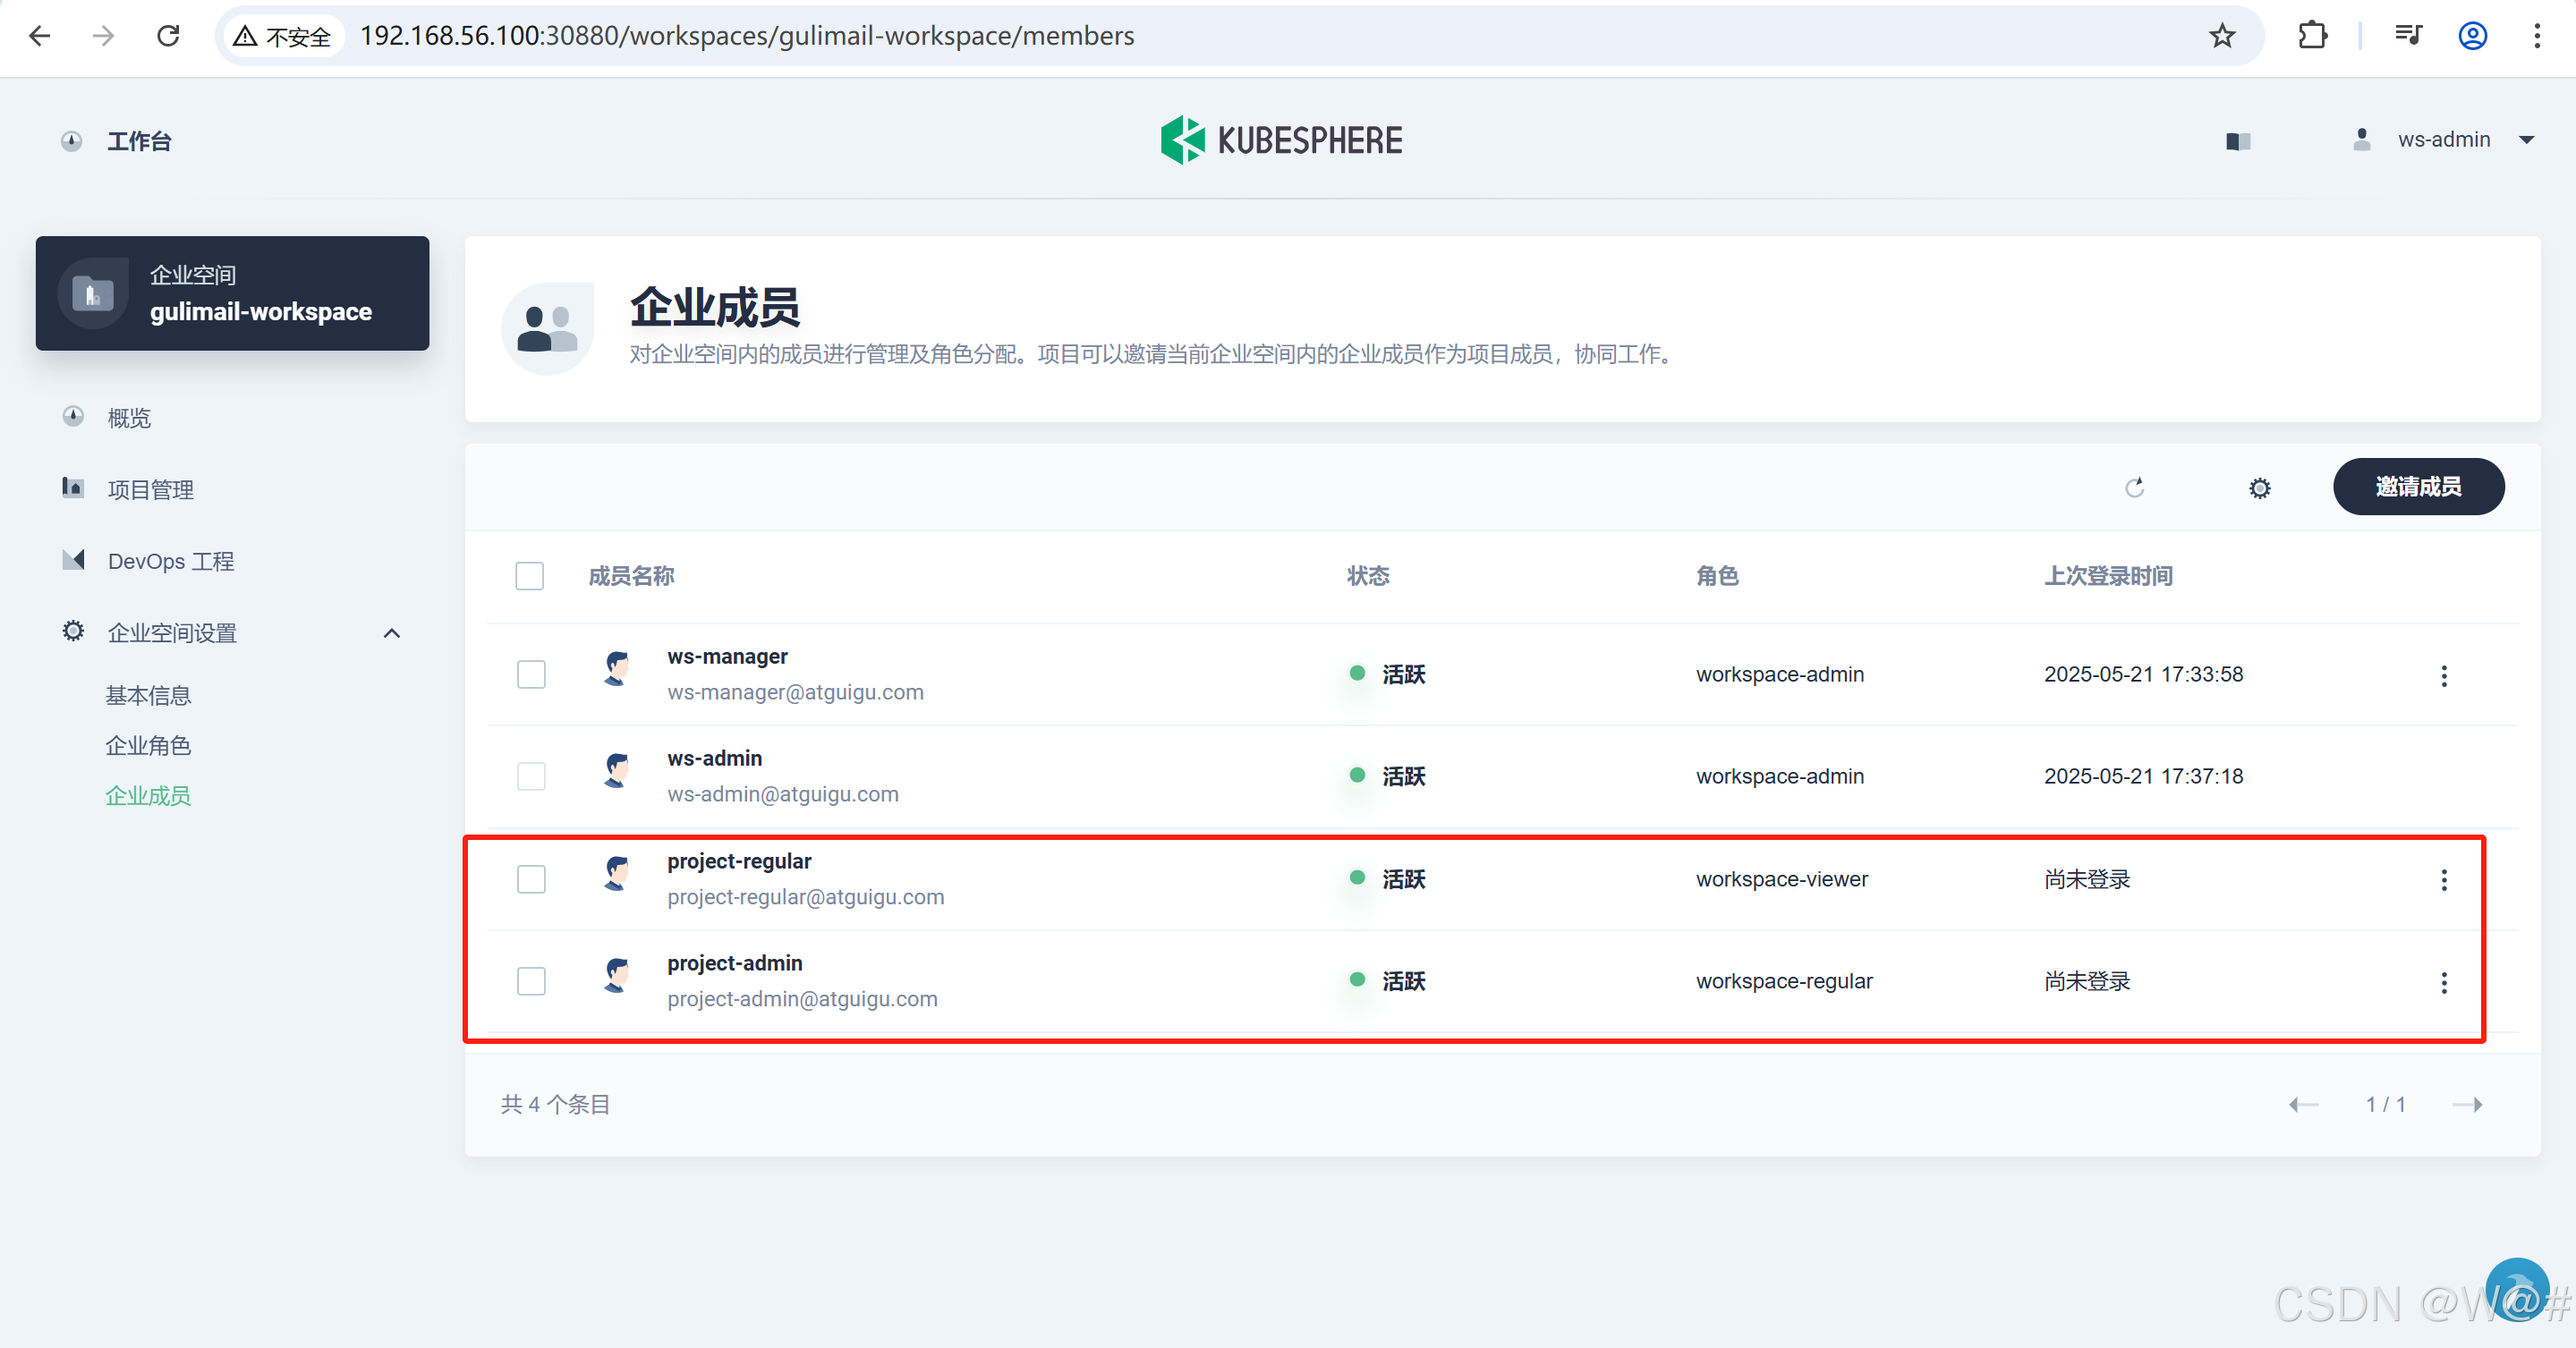
Task: Open the documentation book icon in header
Action: [x=2238, y=141]
